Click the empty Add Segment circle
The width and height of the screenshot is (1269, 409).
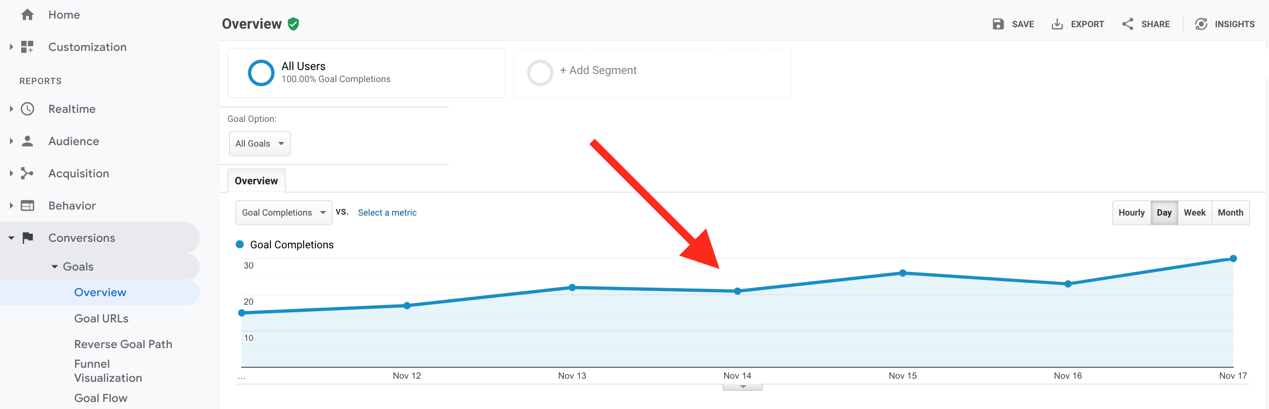coord(540,73)
